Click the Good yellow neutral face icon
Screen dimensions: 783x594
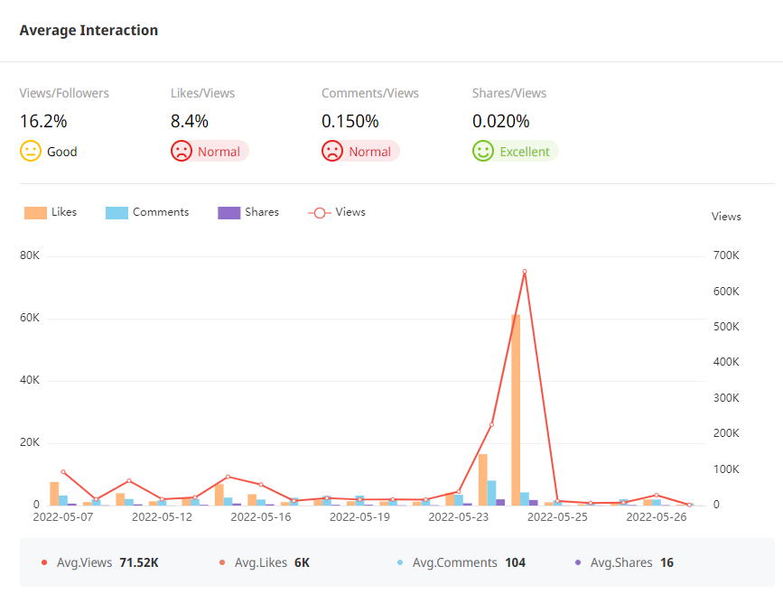31,152
